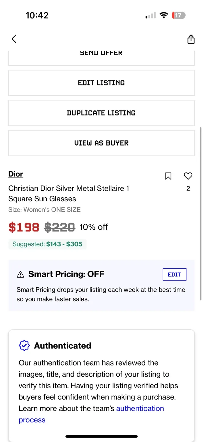Choose VIEW AS BUYER

[101, 143]
